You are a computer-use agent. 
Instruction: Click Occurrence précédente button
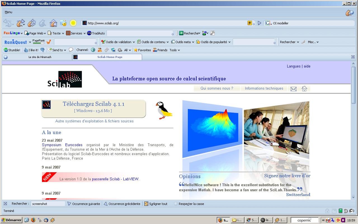(x=122, y=204)
